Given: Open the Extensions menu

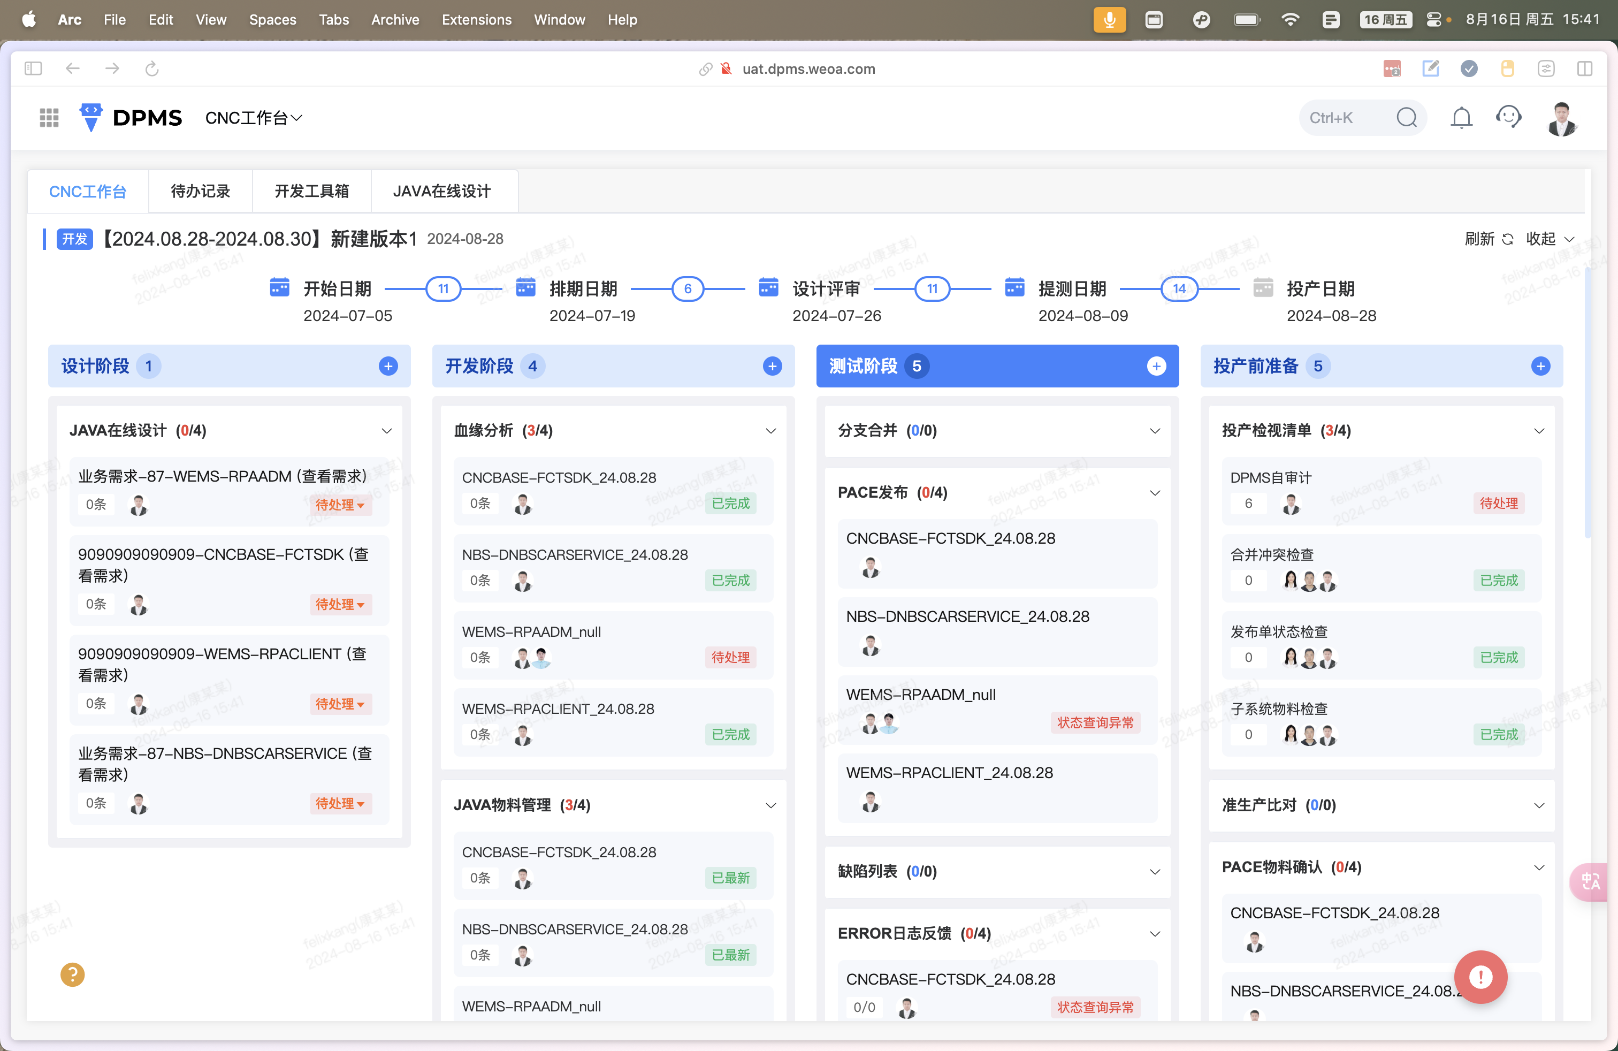Looking at the screenshot, I should pyautogui.click(x=477, y=20).
